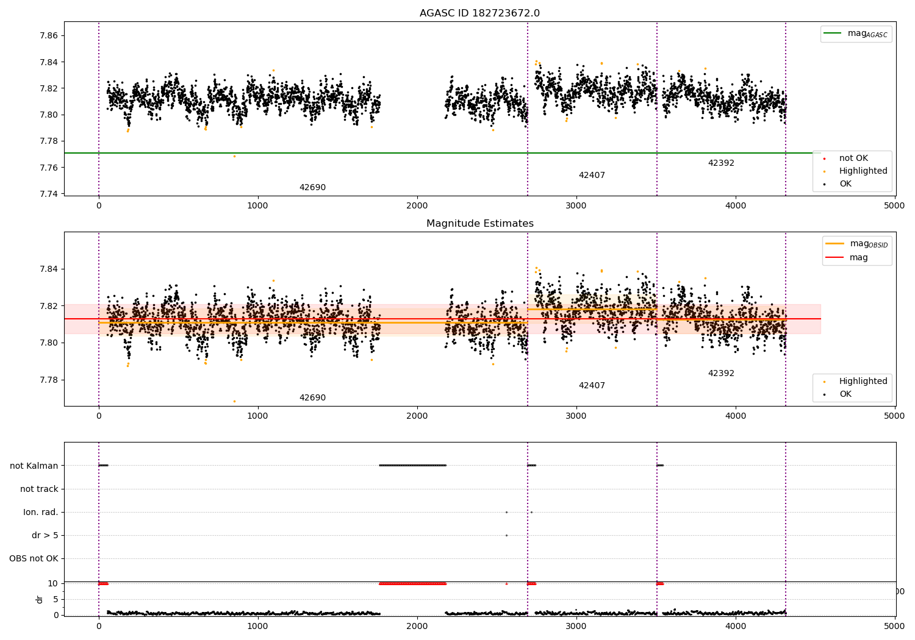The height and width of the screenshot is (640, 915).
Task: Click the red 'mag' legend entry
Action: [x=847, y=257]
